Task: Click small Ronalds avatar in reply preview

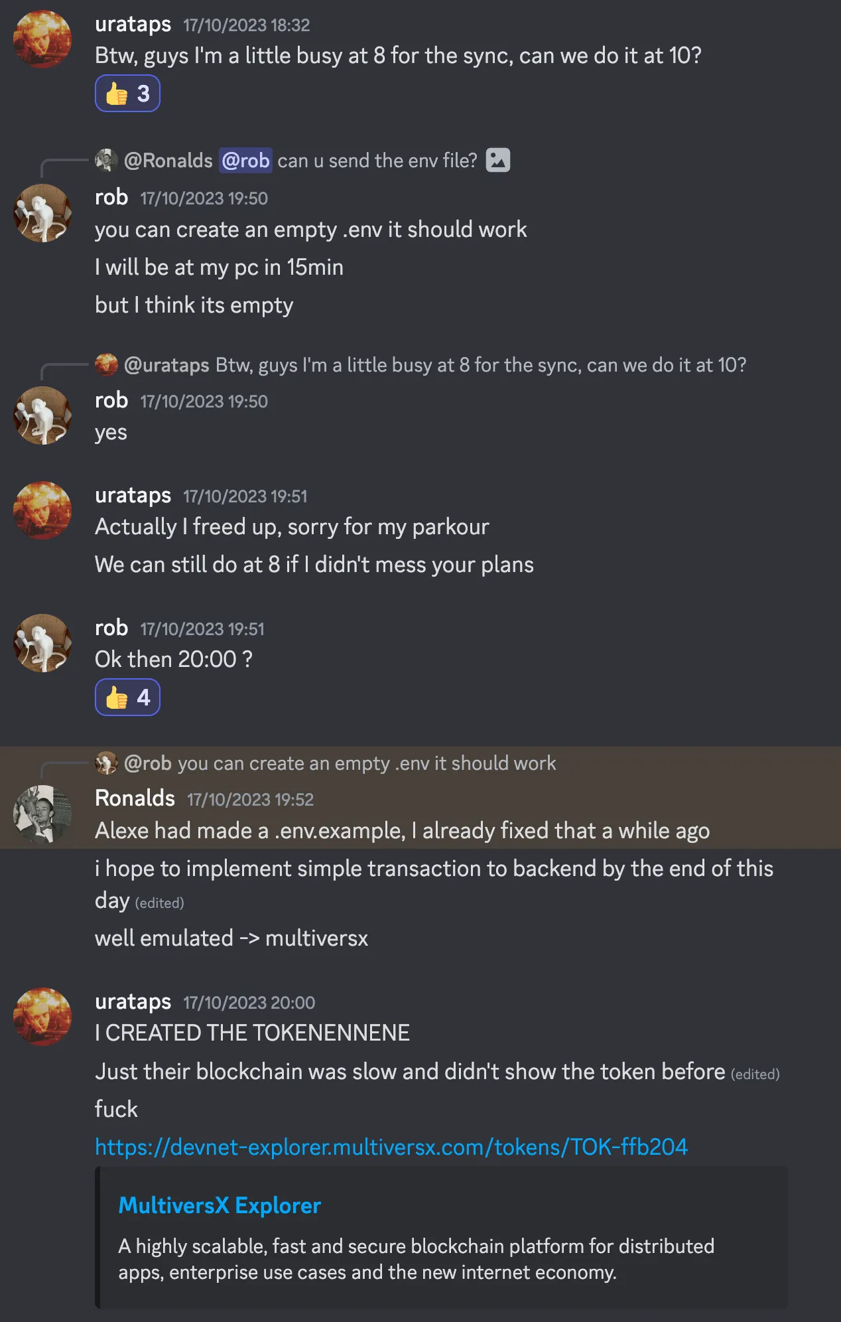Action: tap(106, 160)
